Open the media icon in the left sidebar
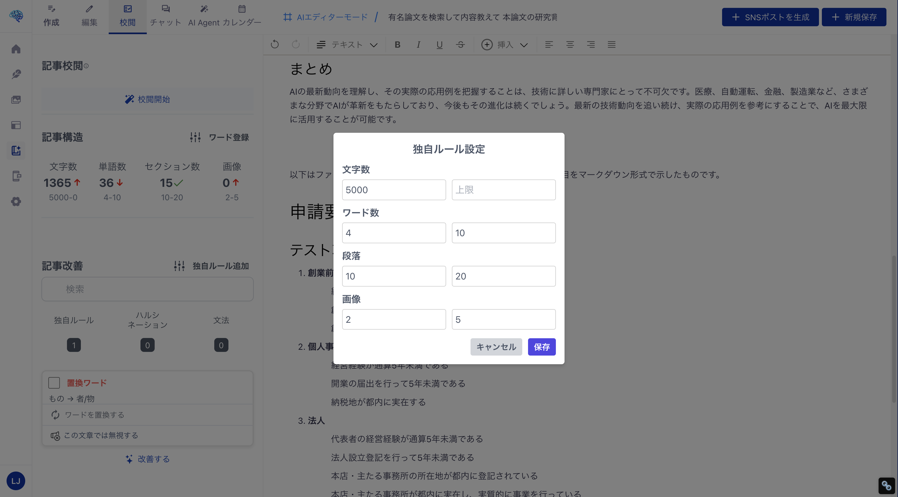The height and width of the screenshot is (497, 898). coord(16,99)
